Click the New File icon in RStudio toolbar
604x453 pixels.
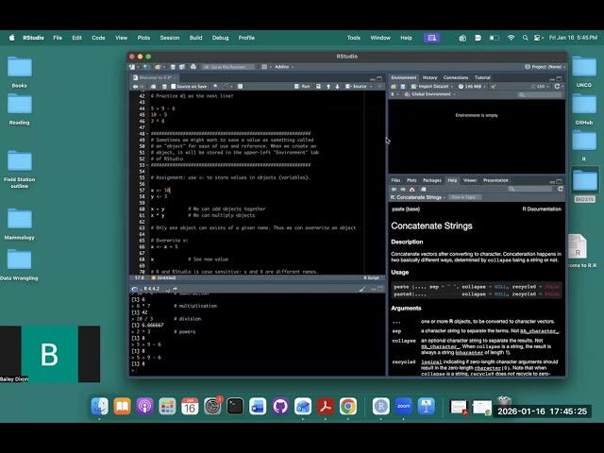[132, 67]
